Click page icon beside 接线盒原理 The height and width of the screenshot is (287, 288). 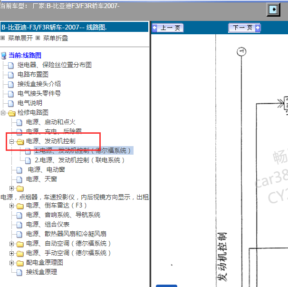[x=19, y=272]
